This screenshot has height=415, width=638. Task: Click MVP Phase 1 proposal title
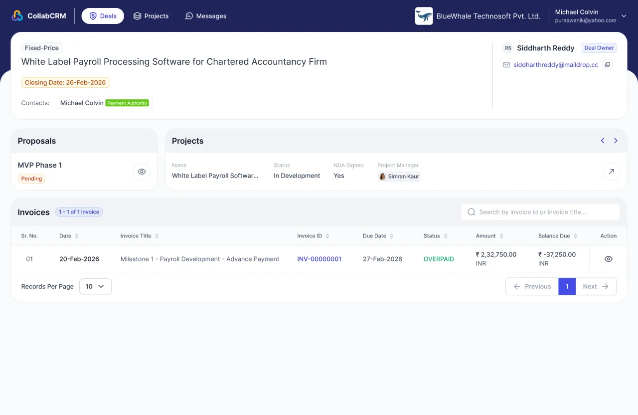point(40,165)
